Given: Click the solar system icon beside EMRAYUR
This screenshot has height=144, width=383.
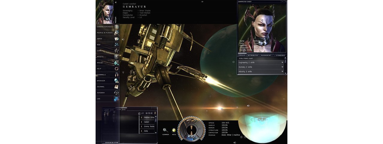Looking at the screenshot, I should [124, 7].
